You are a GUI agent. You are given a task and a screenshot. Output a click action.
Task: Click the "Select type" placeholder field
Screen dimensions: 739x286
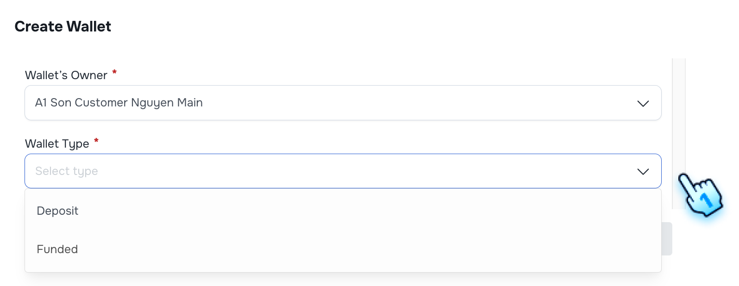tap(185, 171)
